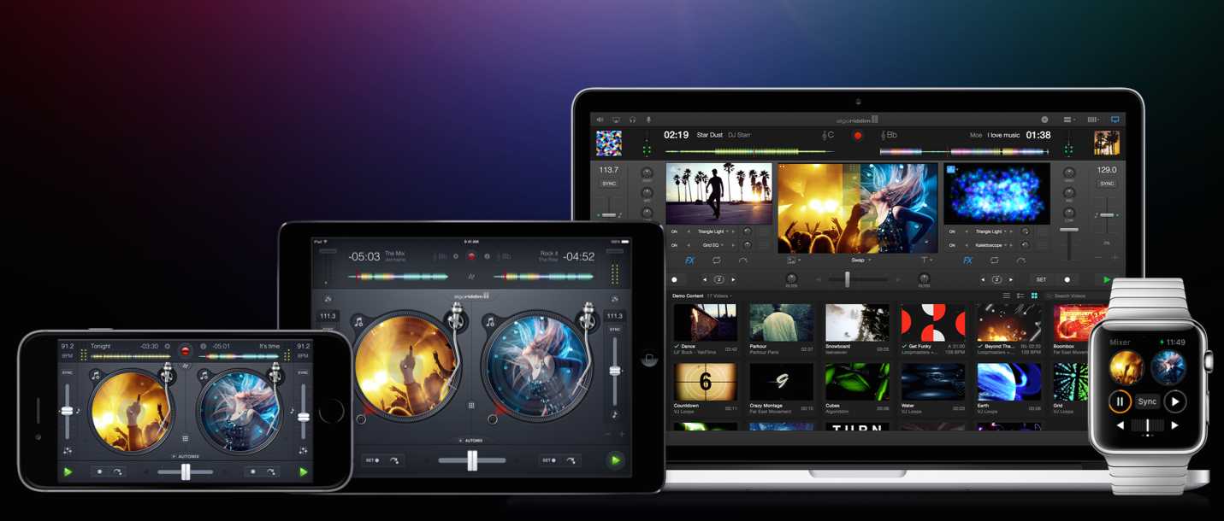
Task: Open the Swap transition dropdown
Action: click(x=859, y=260)
